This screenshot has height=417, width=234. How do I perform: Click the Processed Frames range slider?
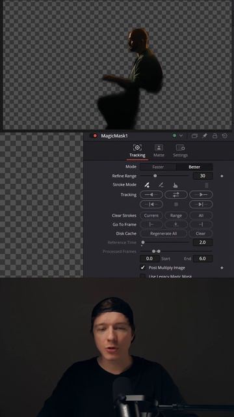(176, 251)
